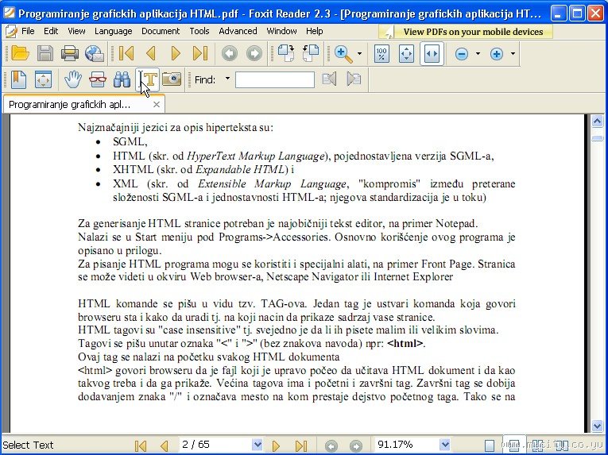Toggle the Fit Width view icon
The height and width of the screenshot is (455, 608).
tap(432, 54)
